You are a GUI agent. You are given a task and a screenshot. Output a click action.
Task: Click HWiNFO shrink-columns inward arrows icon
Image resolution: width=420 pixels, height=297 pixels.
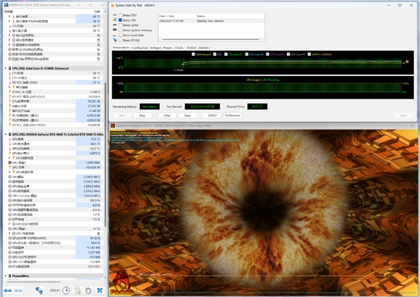pos(18,291)
